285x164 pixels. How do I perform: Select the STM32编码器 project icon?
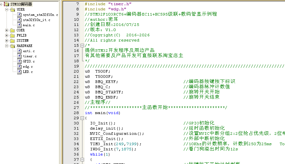[6, 4]
